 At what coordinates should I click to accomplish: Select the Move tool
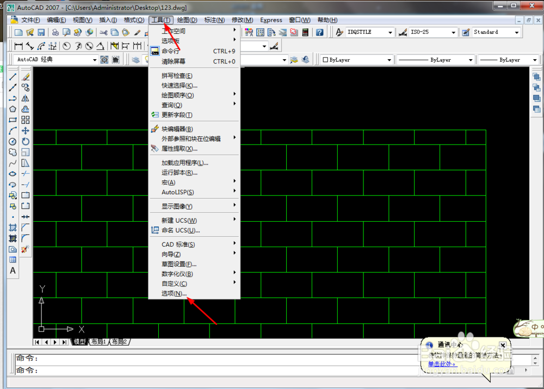(x=26, y=130)
